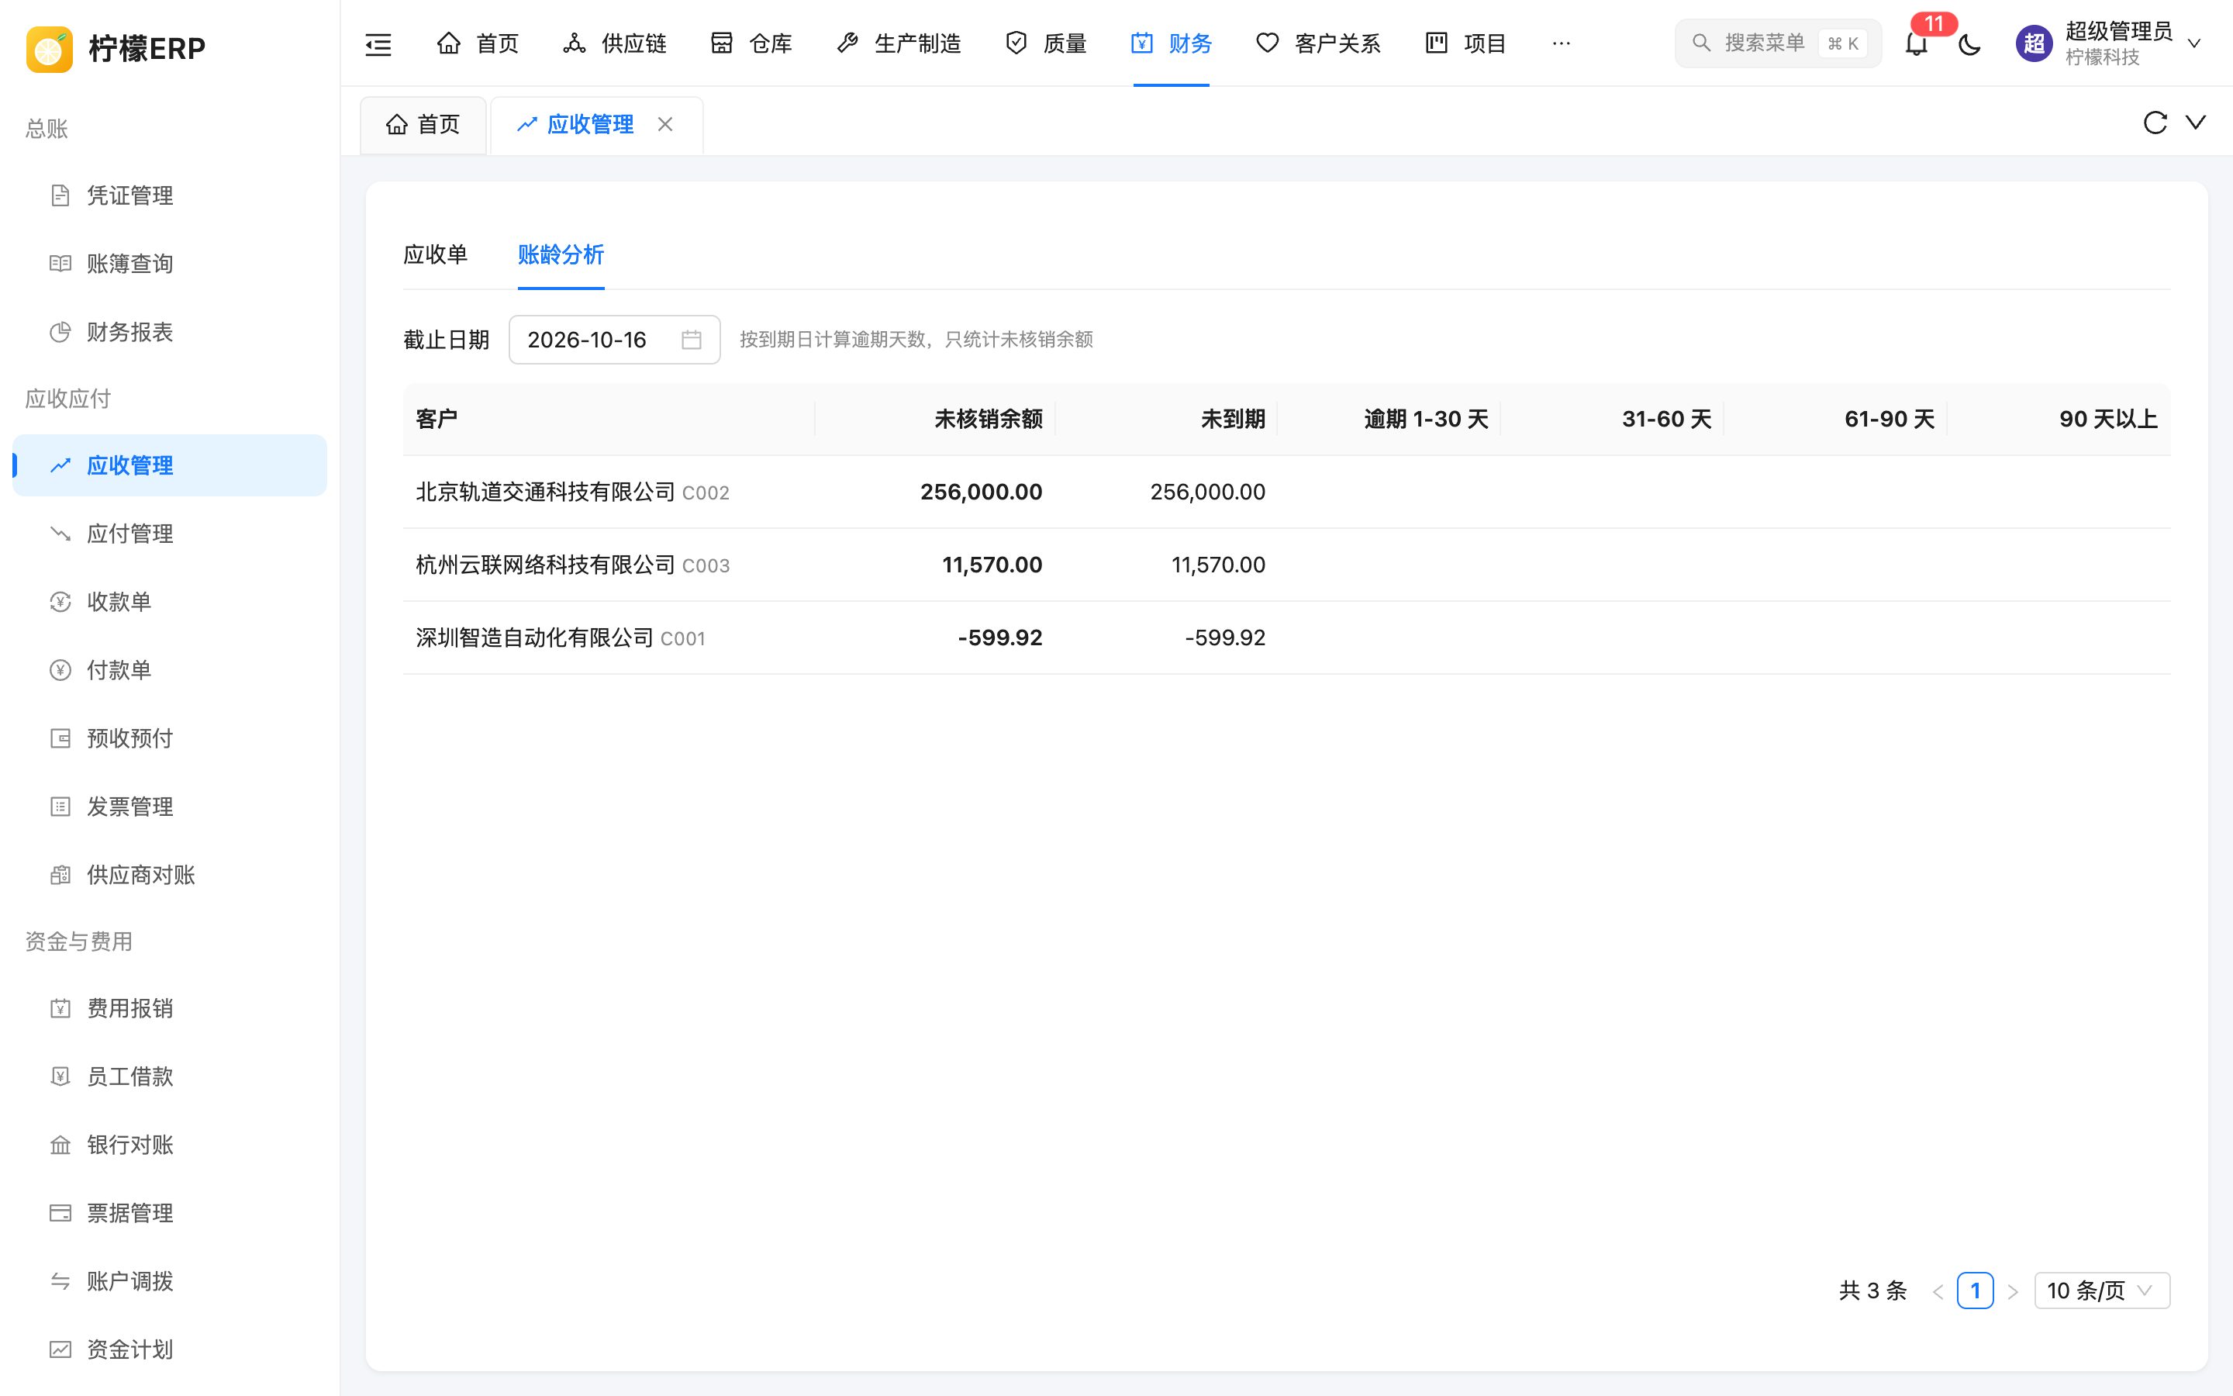Screen dimensions: 2233x1396
Task: Switch to the 首页 page tab
Action: (423, 125)
